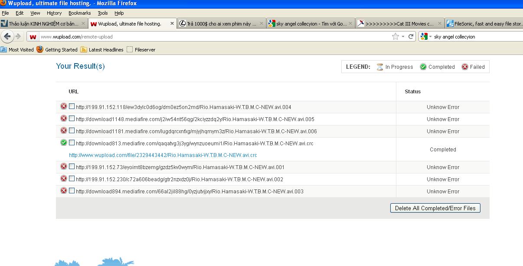Click the Status column header
Image resolution: width=523 pixels, height=266 pixels.
[x=412, y=92]
